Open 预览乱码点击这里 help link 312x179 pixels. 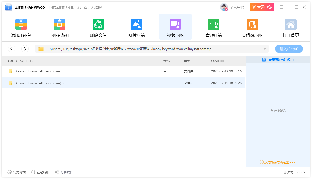(x=280, y=162)
